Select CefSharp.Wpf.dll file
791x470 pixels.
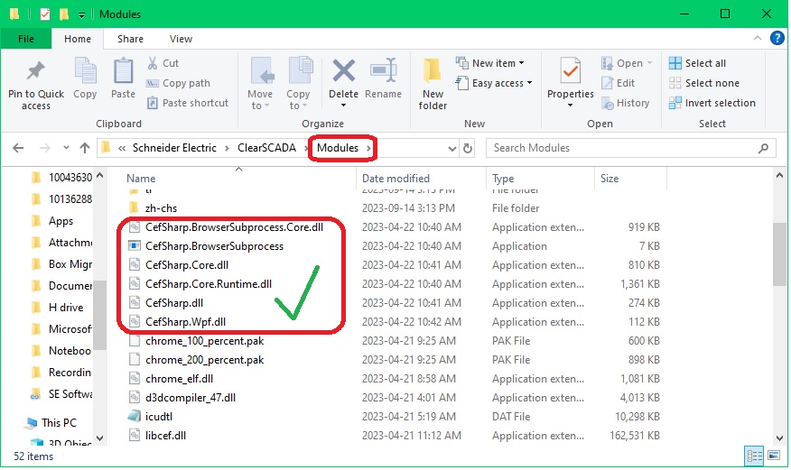tap(185, 322)
